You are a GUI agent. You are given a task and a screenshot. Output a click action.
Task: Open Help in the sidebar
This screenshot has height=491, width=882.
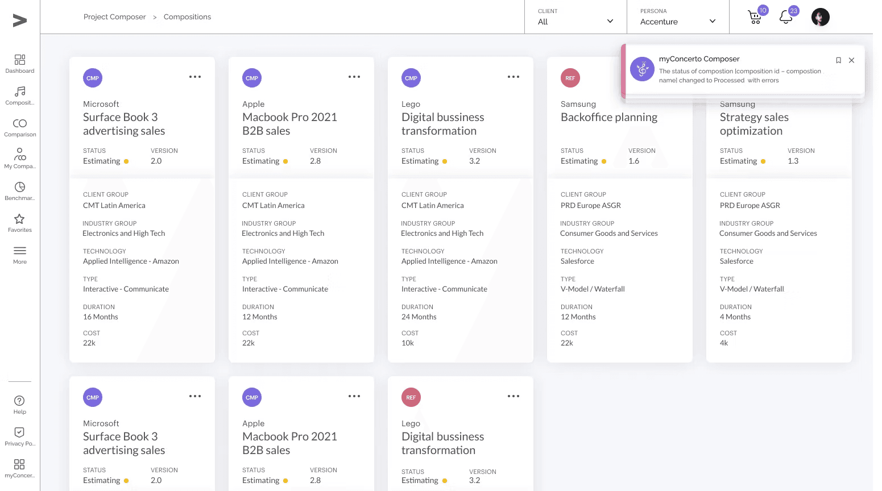point(20,405)
